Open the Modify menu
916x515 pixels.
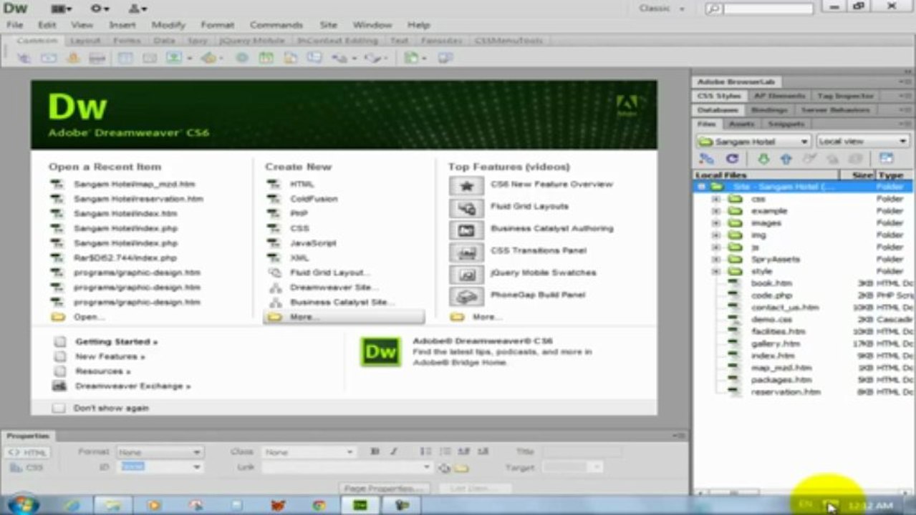(168, 25)
